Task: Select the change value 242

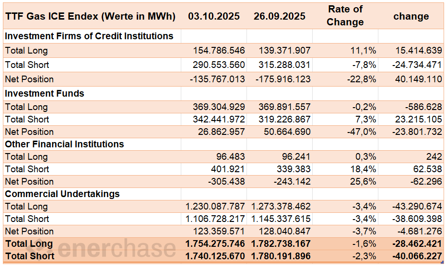Action: [x=434, y=156]
